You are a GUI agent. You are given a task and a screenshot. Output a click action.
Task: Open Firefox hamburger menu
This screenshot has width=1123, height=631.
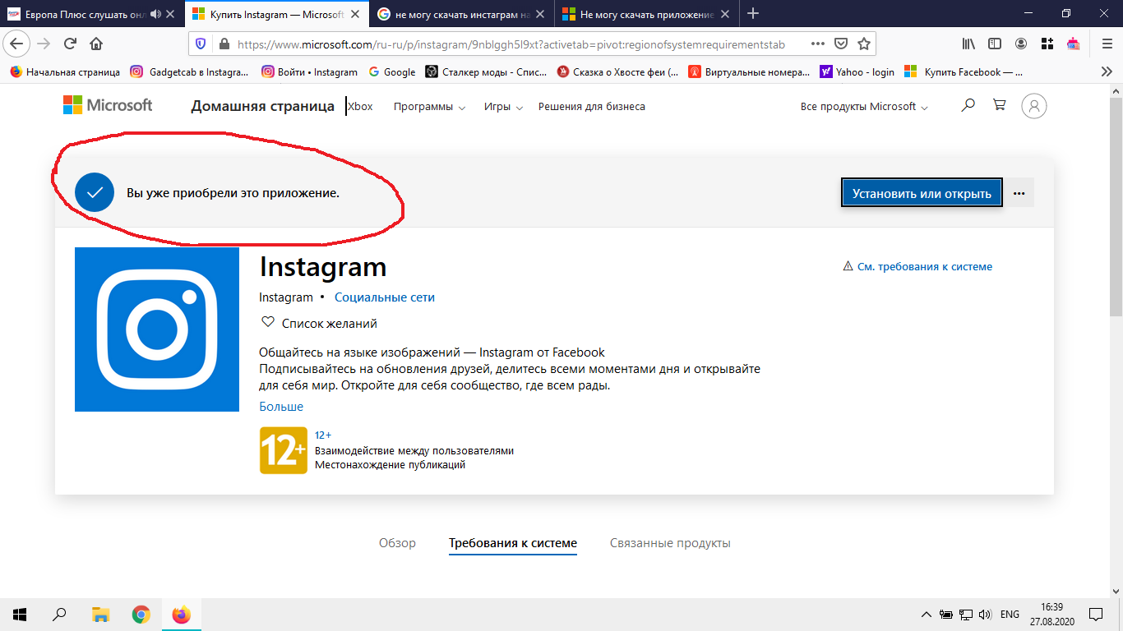coord(1107,44)
